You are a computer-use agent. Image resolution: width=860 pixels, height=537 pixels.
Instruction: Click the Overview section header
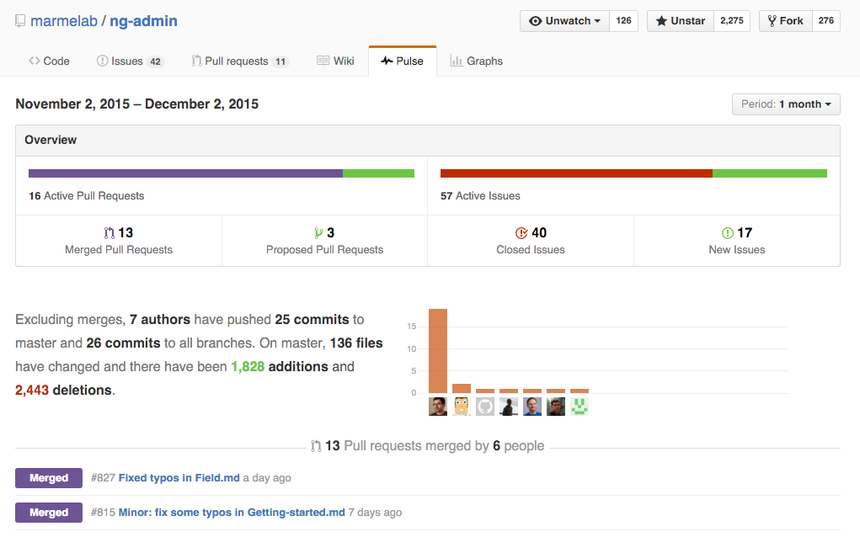coord(428,141)
